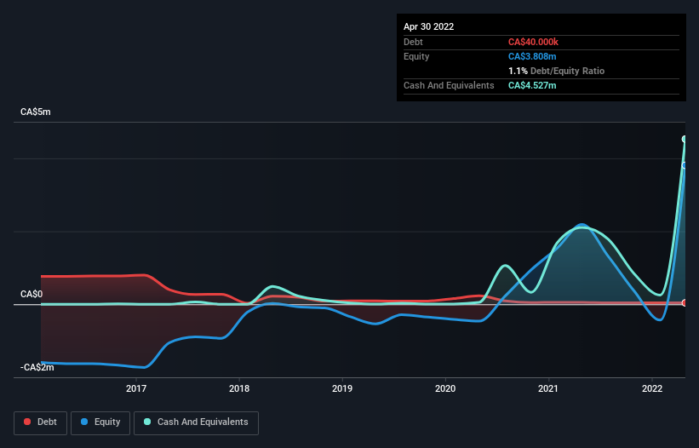This screenshot has width=699, height=448.
Task: Click the 2018 x-axis label
Action: (239, 388)
